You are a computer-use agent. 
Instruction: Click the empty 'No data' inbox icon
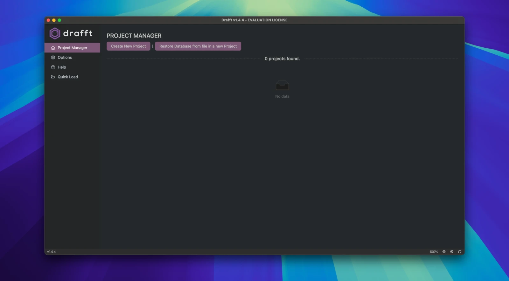282,85
